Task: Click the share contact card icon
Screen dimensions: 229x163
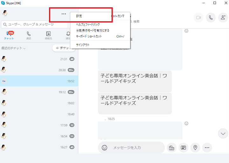Action: coord(183,147)
